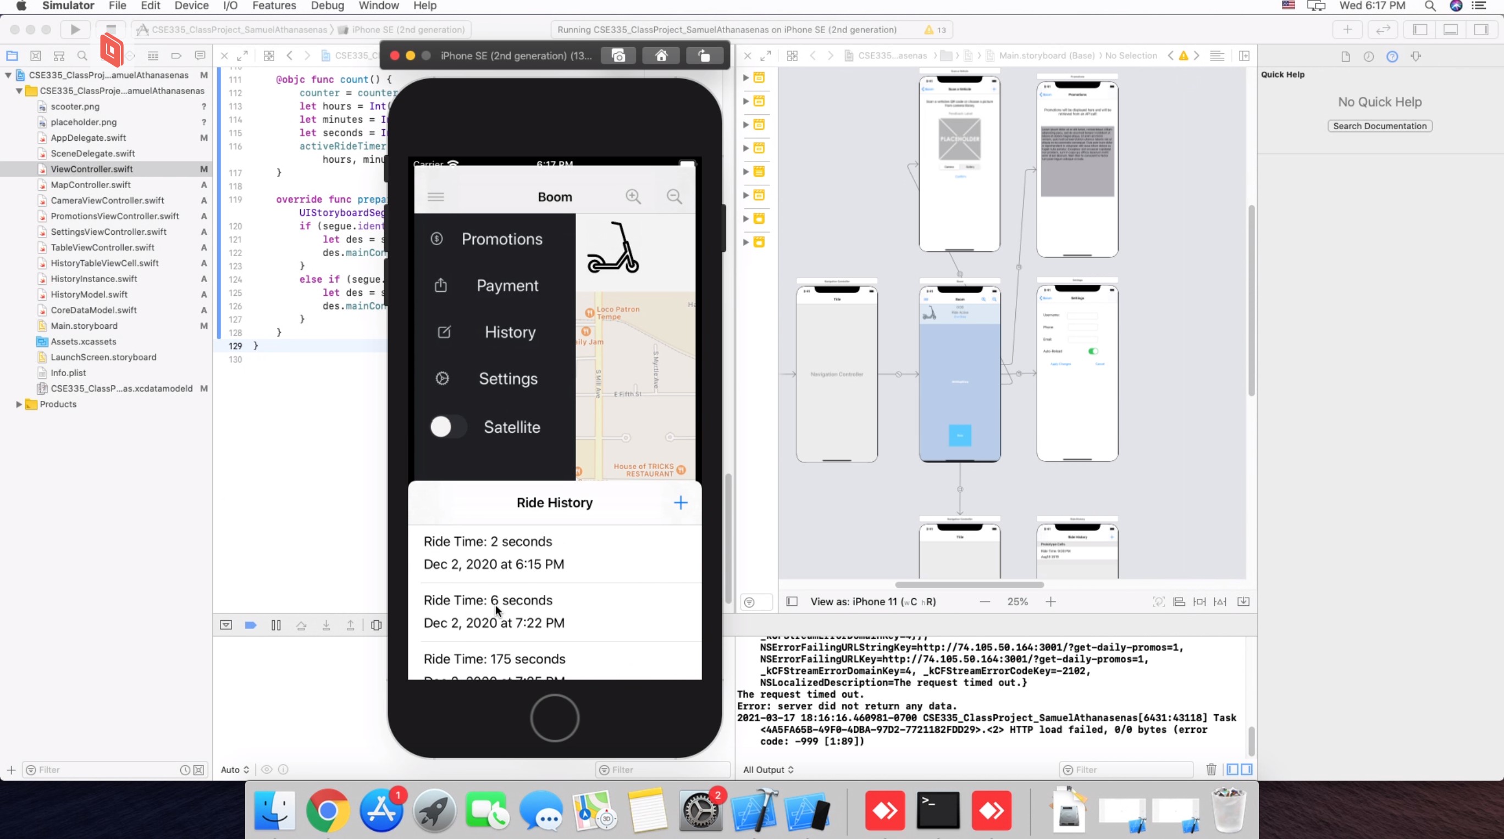Click the simulator screenshot camera icon
The width and height of the screenshot is (1504, 839).
click(x=618, y=56)
